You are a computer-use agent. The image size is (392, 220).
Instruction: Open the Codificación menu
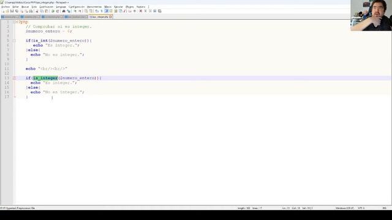[x=47, y=7]
